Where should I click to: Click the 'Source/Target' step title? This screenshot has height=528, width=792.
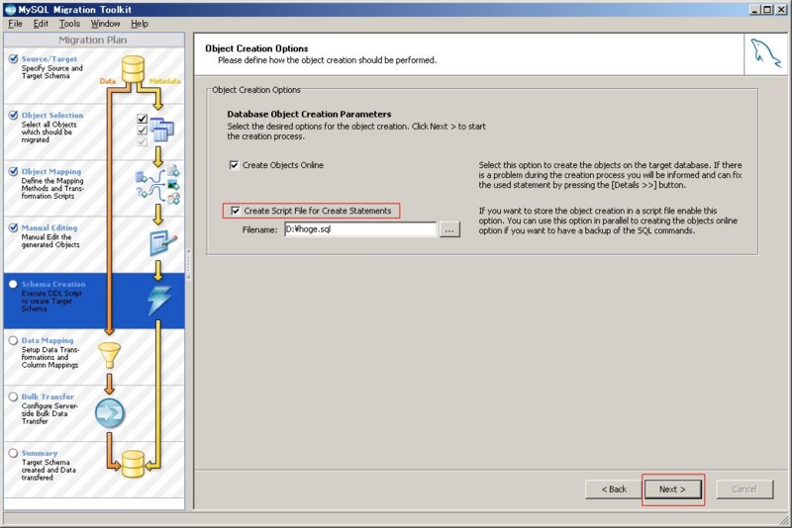[49, 59]
